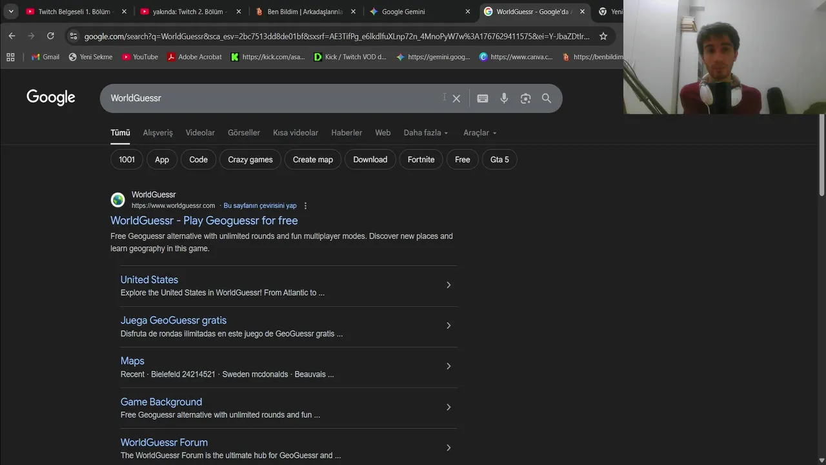Expand the Daha fazla dropdown
This screenshot has height=465, width=826.
426,132
